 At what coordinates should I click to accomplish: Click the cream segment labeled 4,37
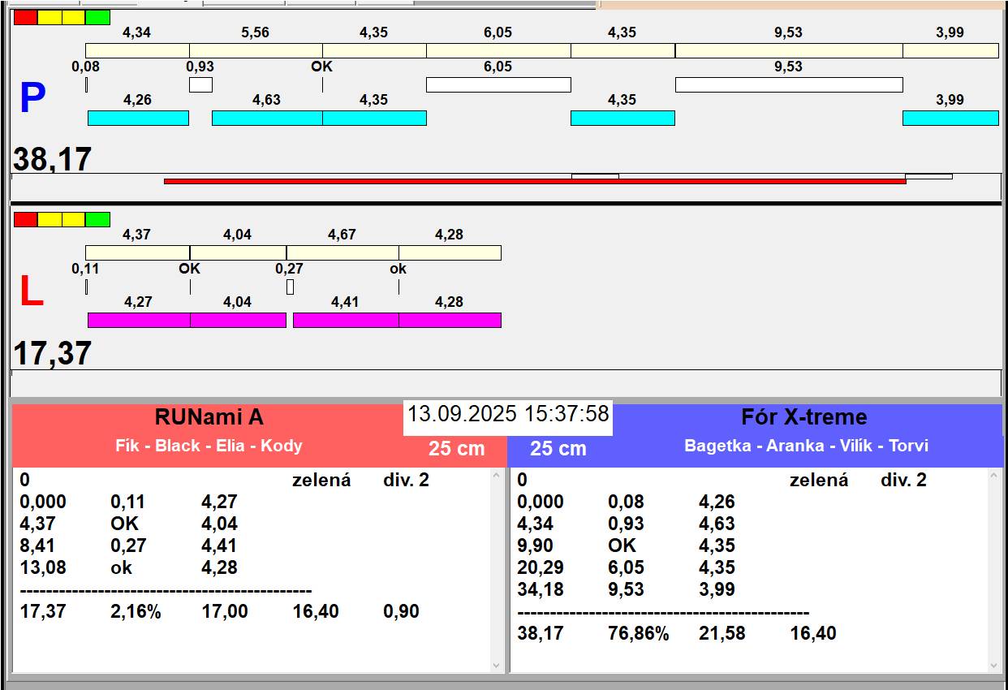(137, 252)
